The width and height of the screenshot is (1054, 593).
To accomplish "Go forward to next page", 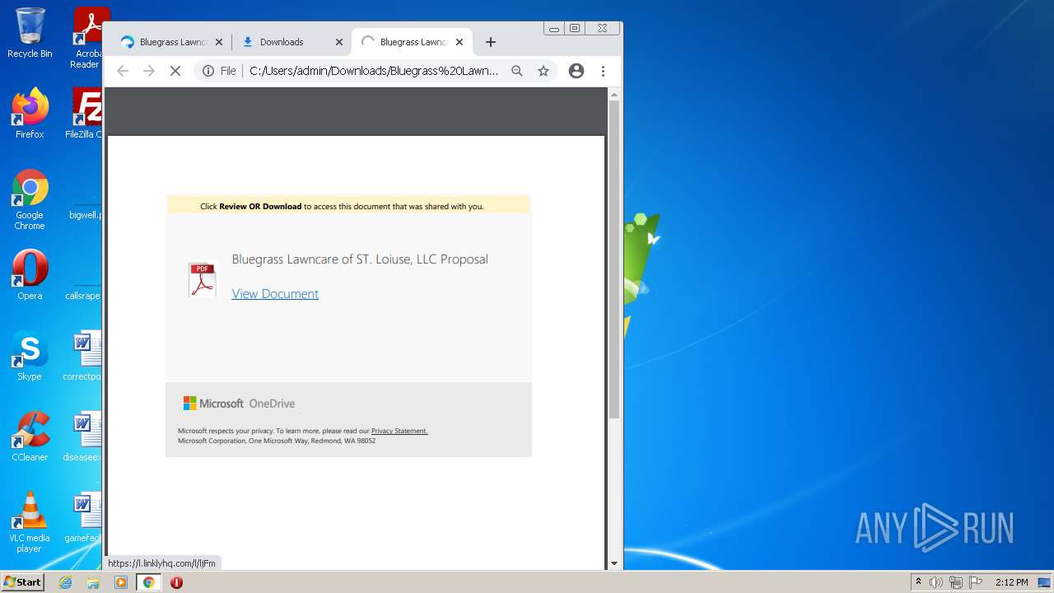I will tap(149, 71).
